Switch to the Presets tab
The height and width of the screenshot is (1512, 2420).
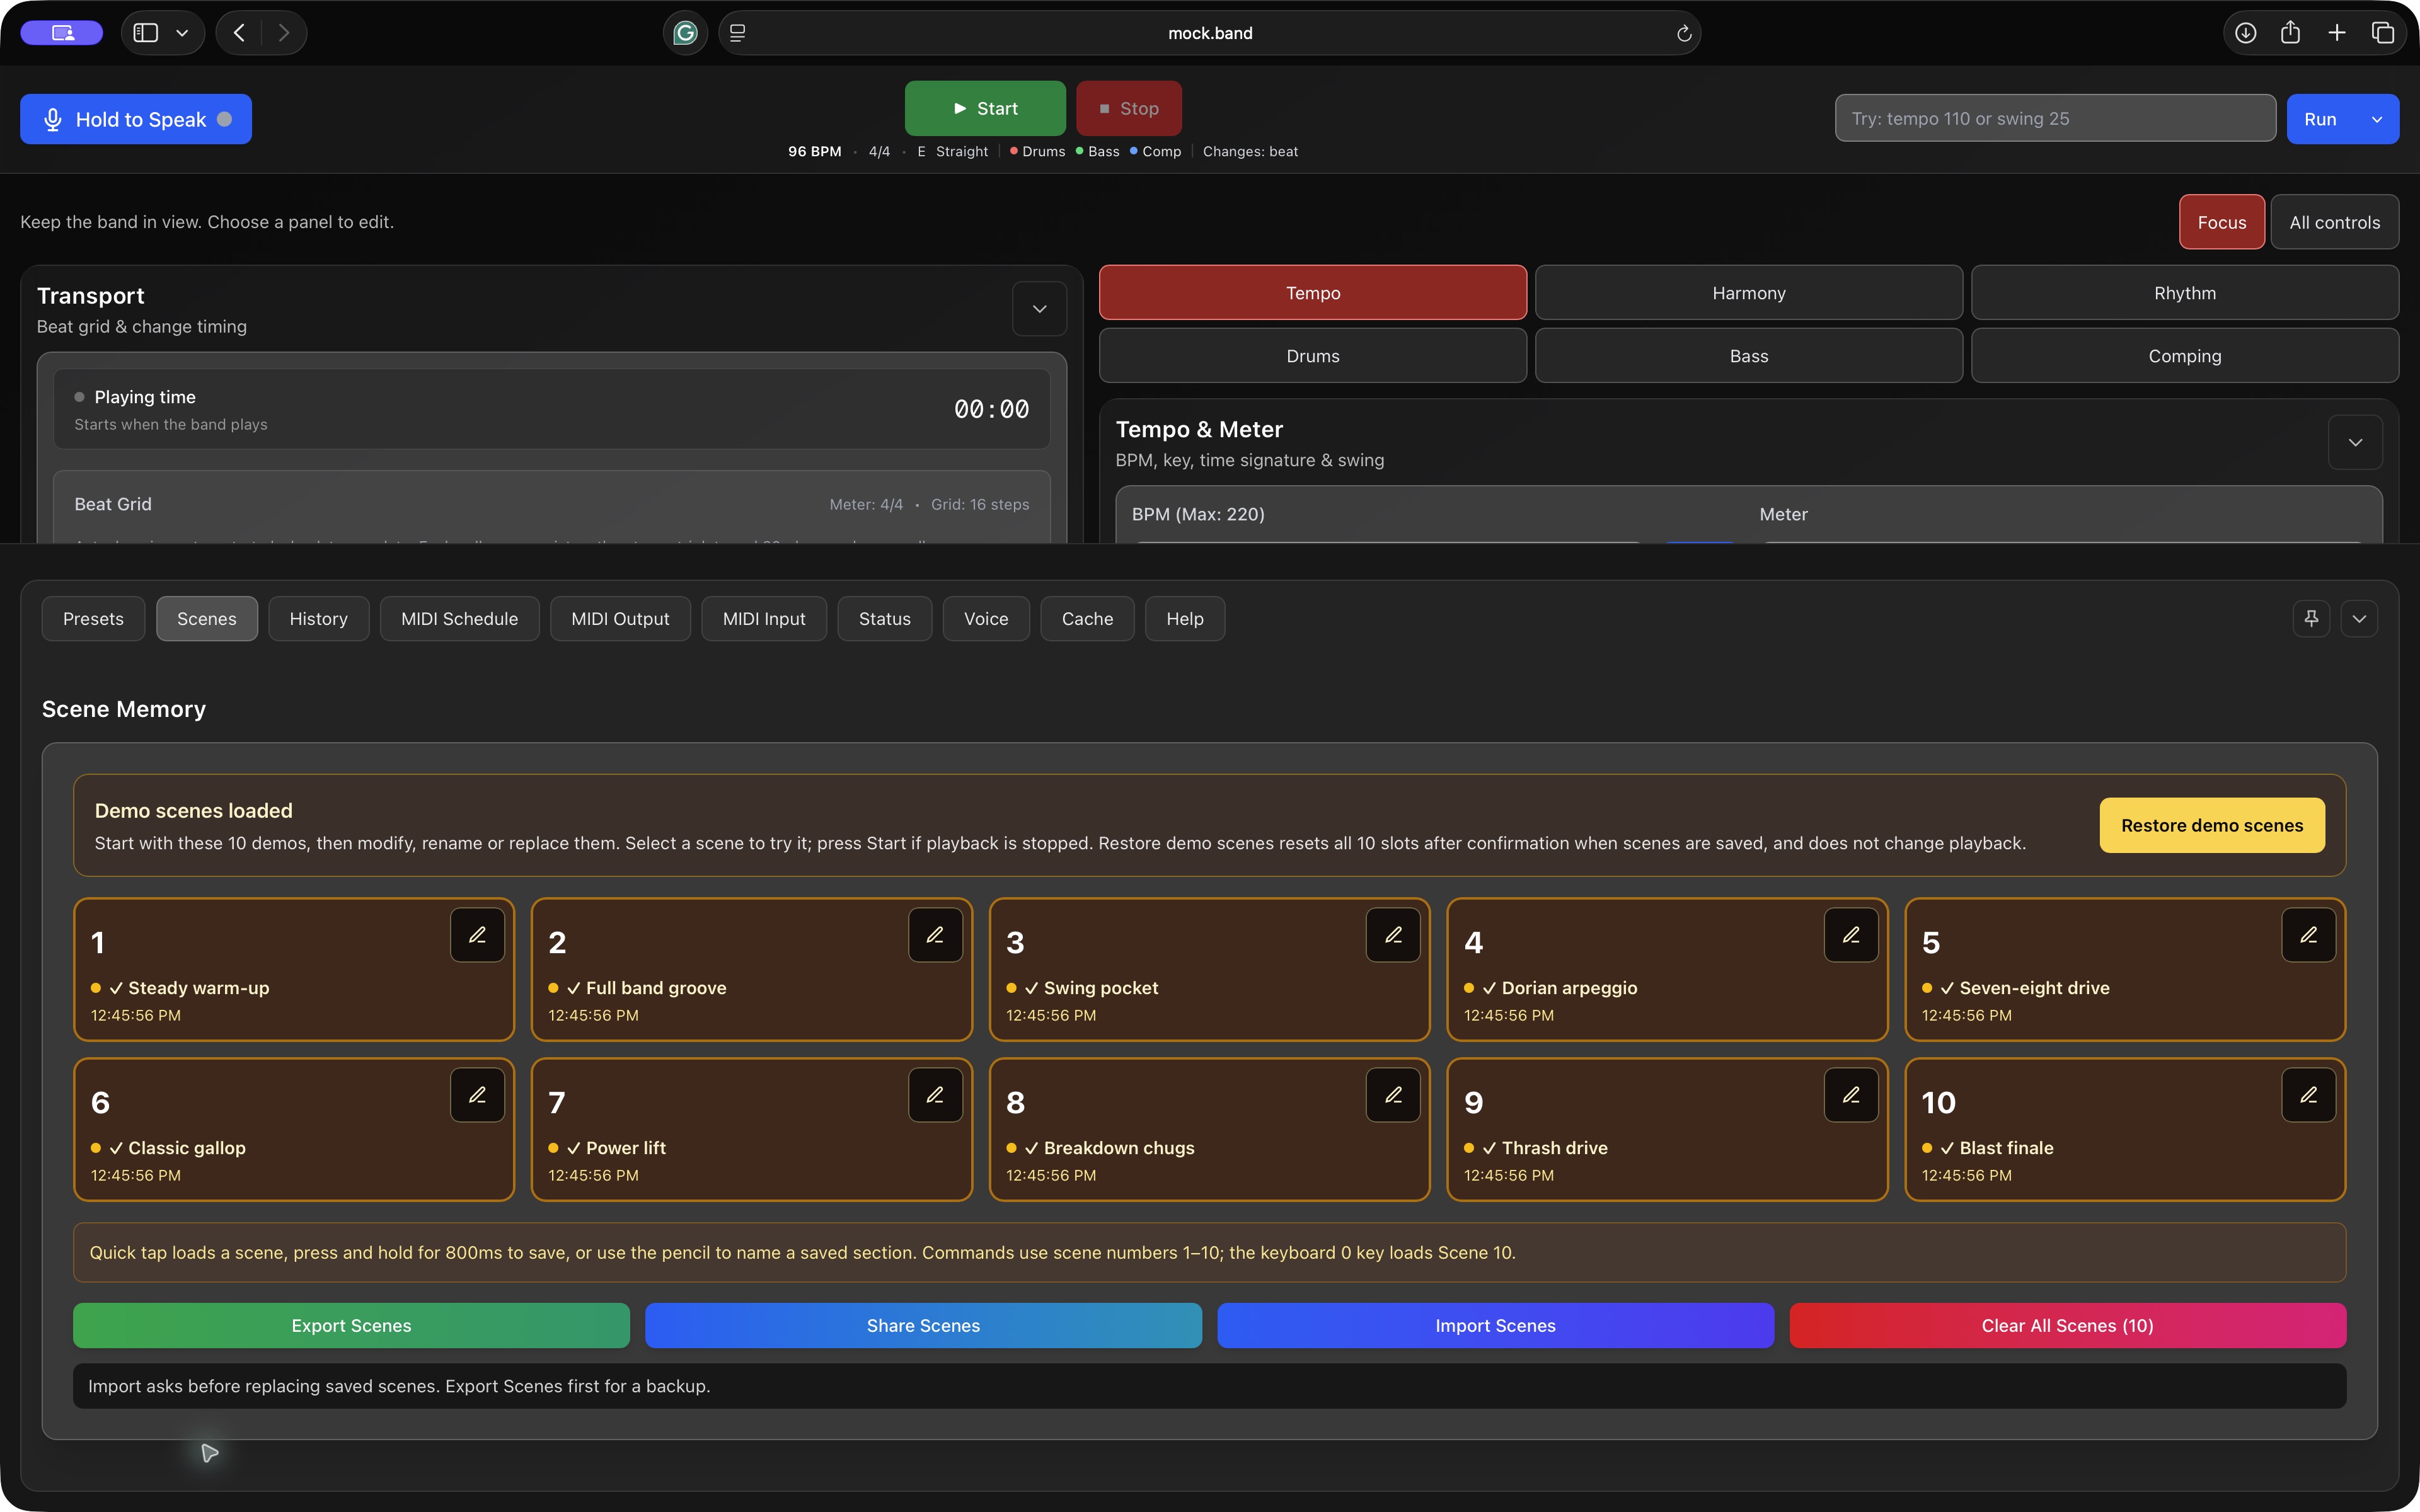tap(93, 619)
